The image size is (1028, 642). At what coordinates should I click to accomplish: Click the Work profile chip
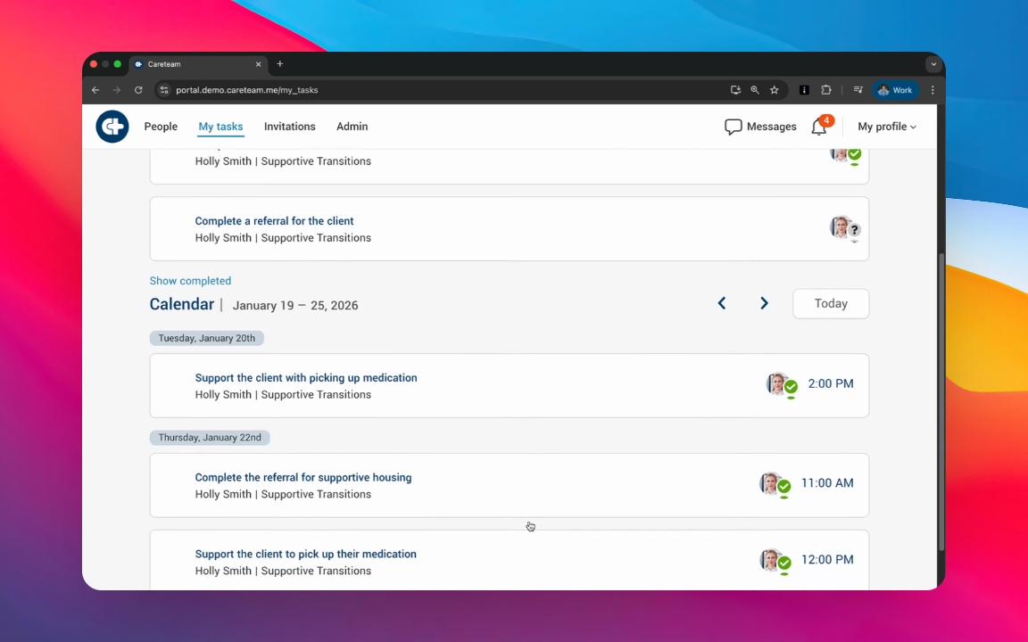(895, 90)
